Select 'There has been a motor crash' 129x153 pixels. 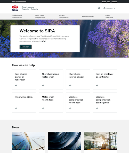[x=51, y=75]
